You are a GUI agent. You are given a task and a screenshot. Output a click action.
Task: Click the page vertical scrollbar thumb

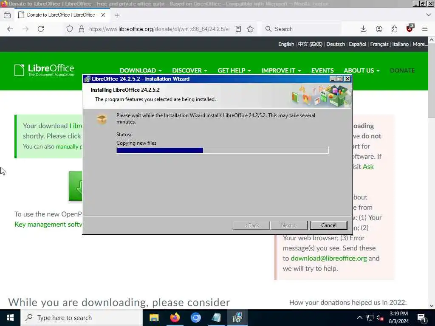432,80
